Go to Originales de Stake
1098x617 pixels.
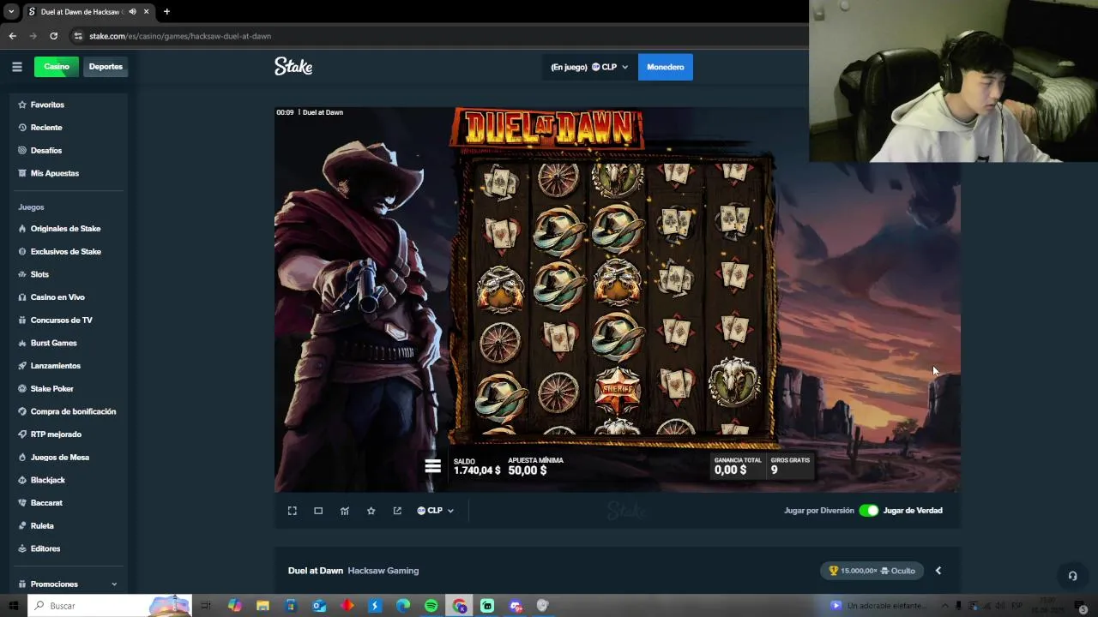pyautogui.click(x=65, y=229)
